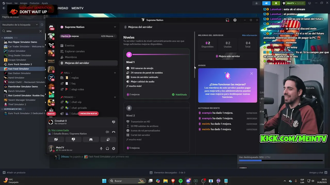Add a channel to HALL category
This screenshot has height=185, width=330.
(115, 73)
